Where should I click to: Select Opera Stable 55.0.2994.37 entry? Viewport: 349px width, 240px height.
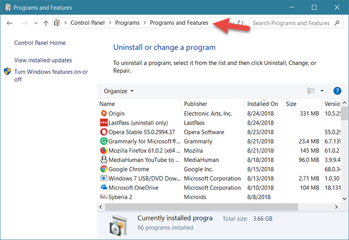pos(142,132)
